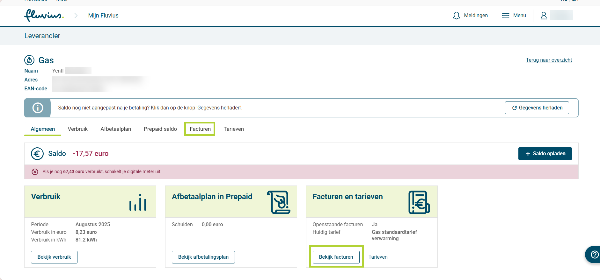Image resolution: width=600 pixels, height=280 pixels.
Task: Open the Meldingen bell icon
Action: click(456, 16)
